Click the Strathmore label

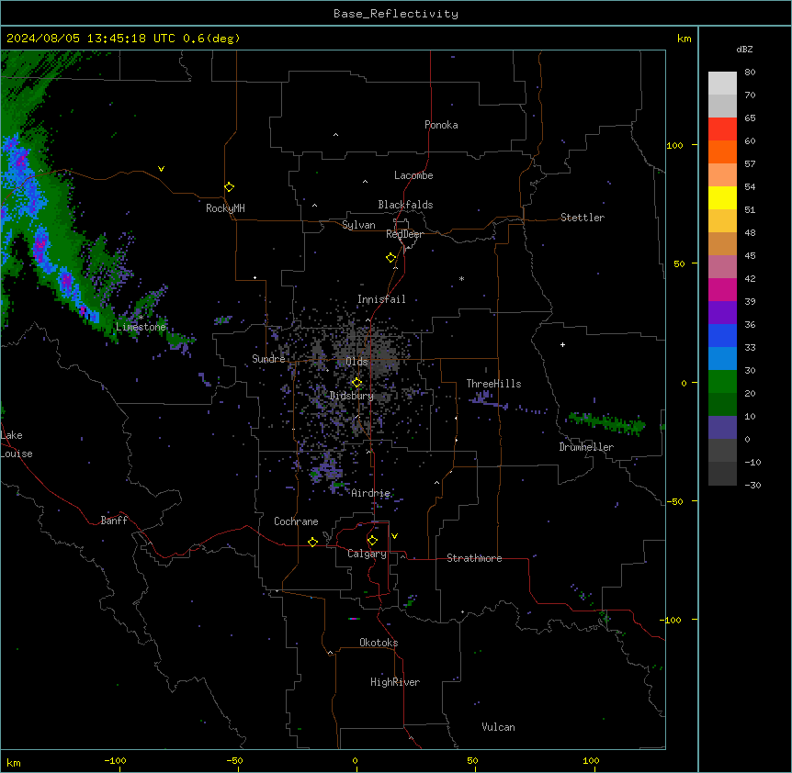pos(474,558)
